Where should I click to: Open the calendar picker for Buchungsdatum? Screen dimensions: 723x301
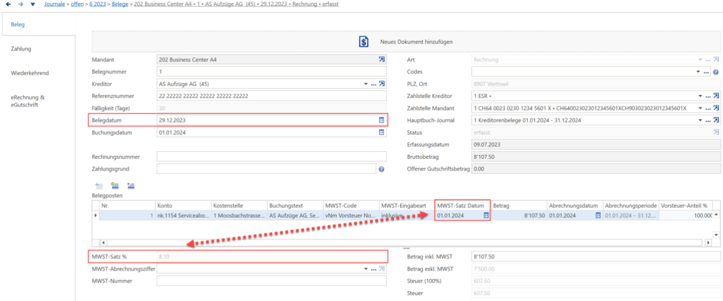coord(381,132)
